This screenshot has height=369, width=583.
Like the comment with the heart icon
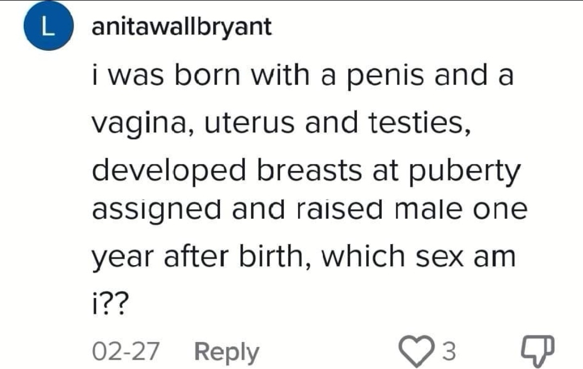416,351
